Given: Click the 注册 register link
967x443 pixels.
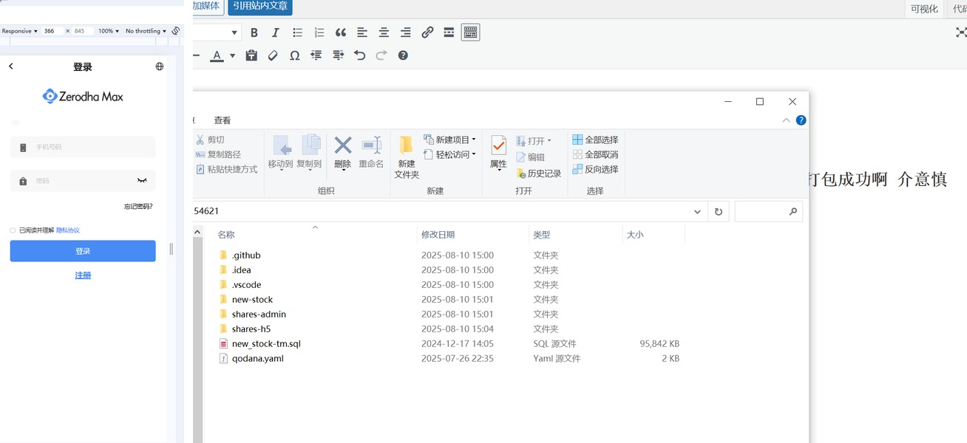Looking at the screenshot, I should pos(83,275).
